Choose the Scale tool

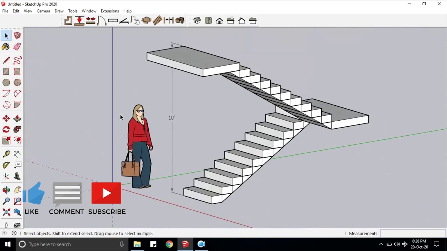[x=6, y=140]
